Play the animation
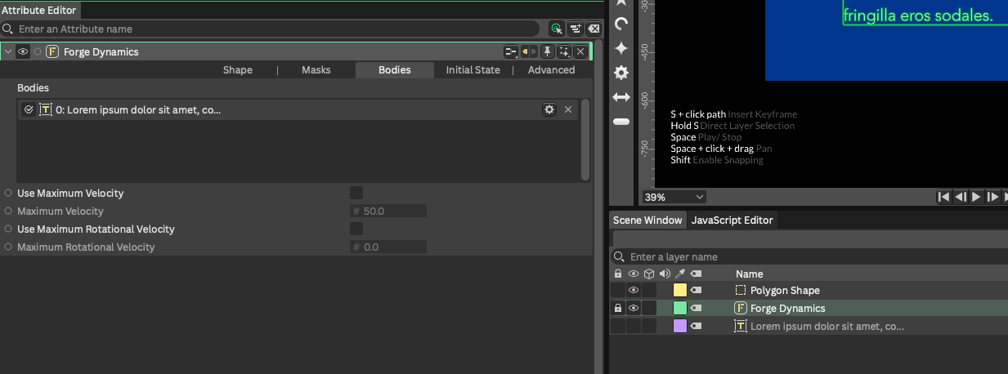Viewport: 1008px width, 374px height. 976,197
